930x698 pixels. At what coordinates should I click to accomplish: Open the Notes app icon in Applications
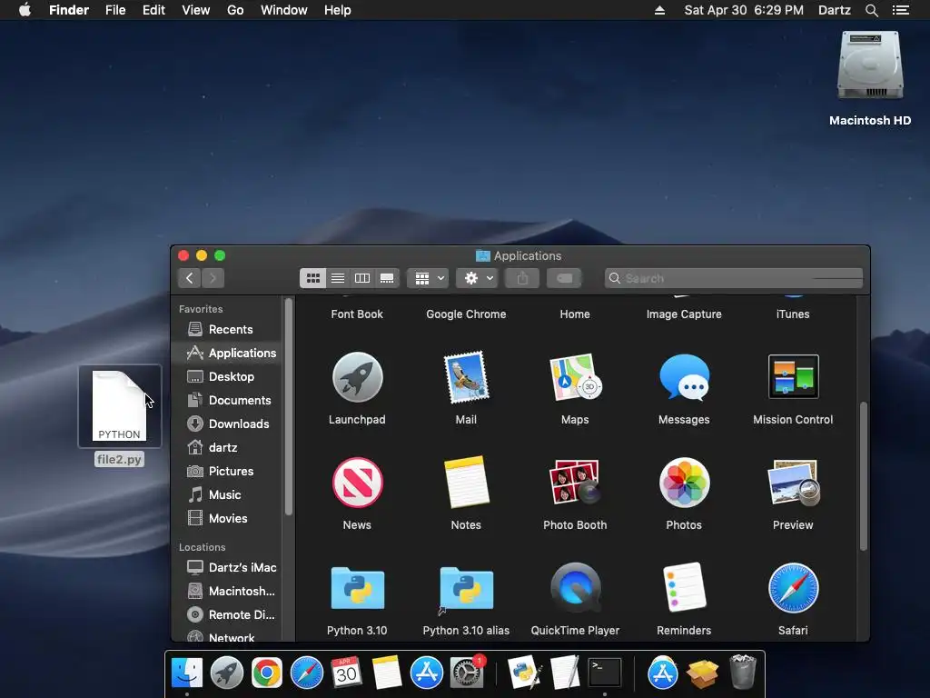click(x=466, y=482)
